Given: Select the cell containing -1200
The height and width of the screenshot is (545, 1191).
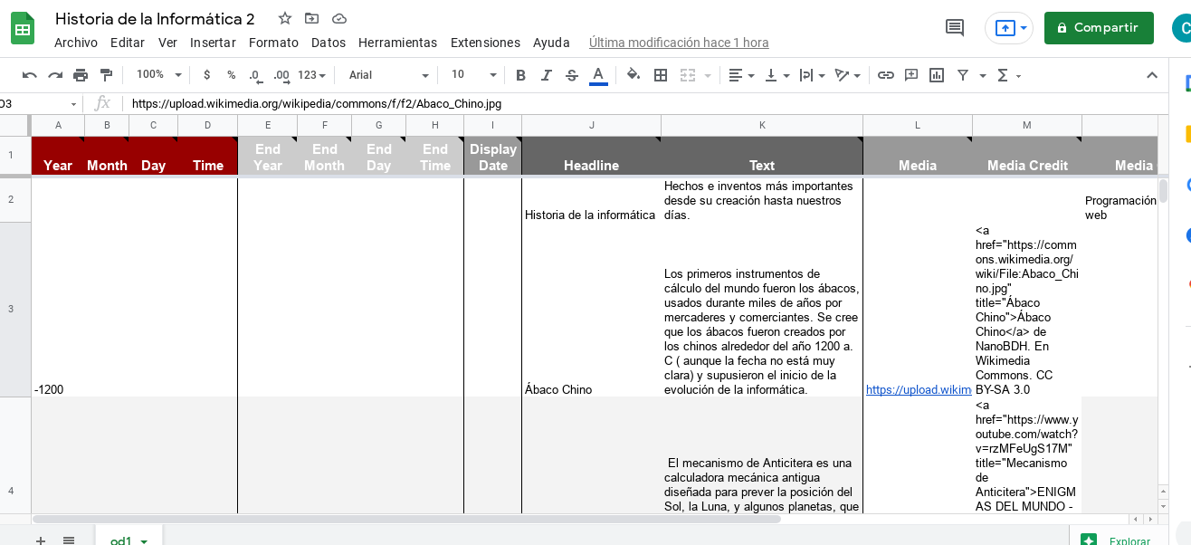Looking at the screenshot, I should pyautogui.click(x=58, y=310).
